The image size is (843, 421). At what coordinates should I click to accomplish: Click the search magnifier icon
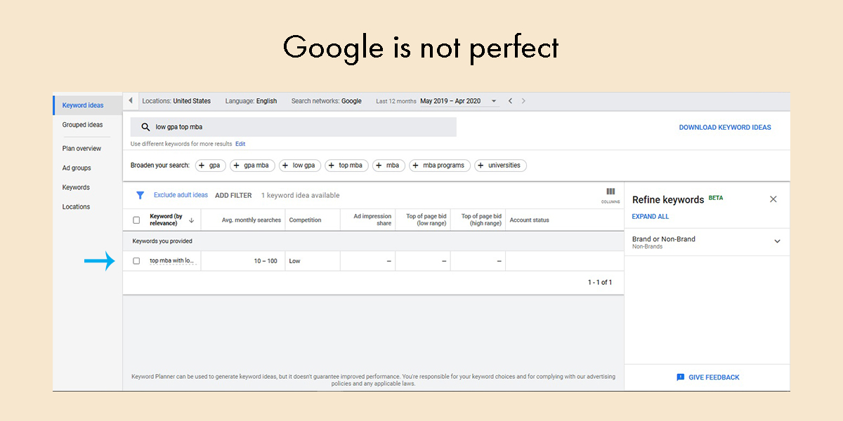(145, 127)
